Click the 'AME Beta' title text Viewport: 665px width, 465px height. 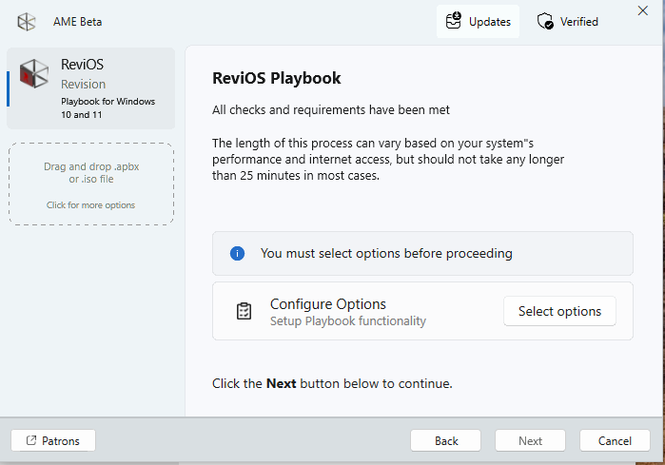click(x=78, y=22)
